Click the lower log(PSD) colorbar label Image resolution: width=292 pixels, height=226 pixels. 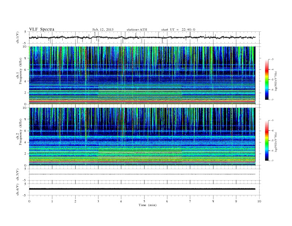tap(276, 142)
